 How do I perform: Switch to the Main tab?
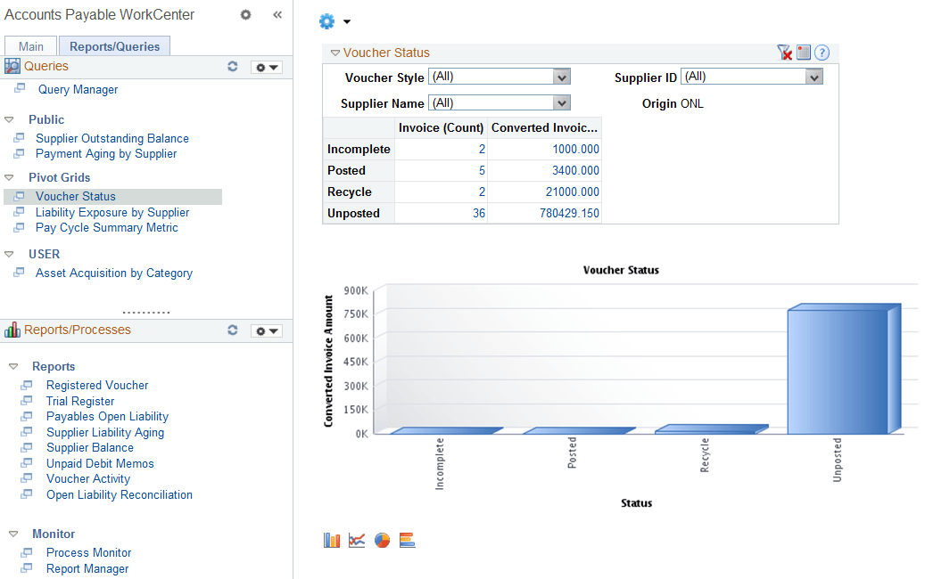pos(30,45)
